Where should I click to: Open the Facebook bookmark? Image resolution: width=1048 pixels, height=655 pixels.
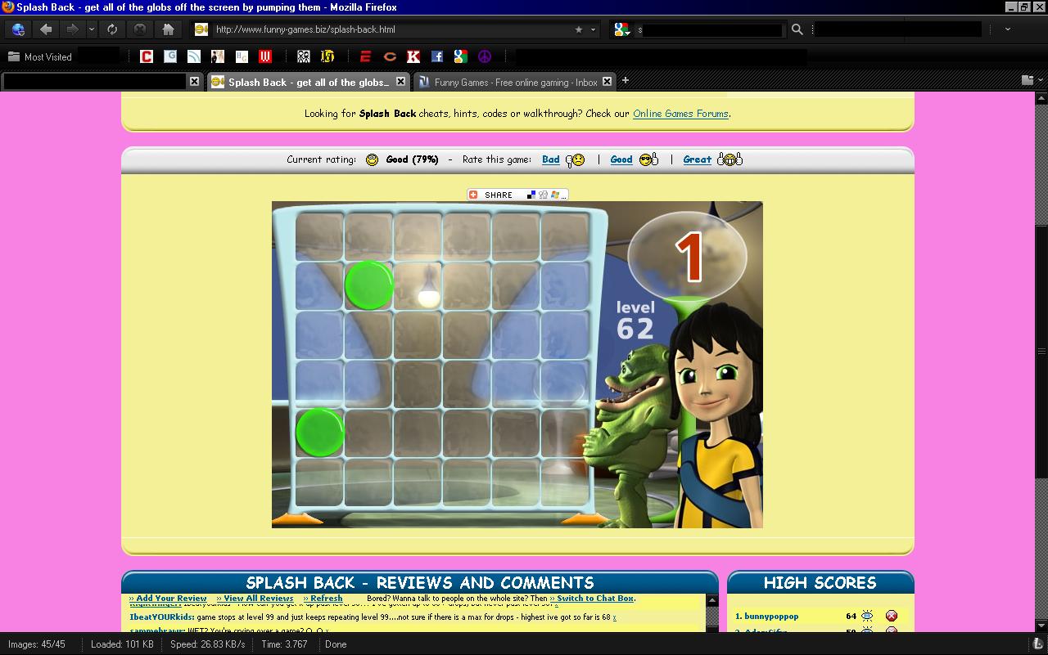point(437,56)
